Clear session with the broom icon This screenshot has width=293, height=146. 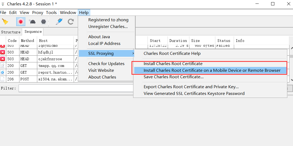[5, 22]
